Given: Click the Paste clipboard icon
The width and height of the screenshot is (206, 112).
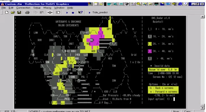Looking at the screenshot, I should point(42,12).
